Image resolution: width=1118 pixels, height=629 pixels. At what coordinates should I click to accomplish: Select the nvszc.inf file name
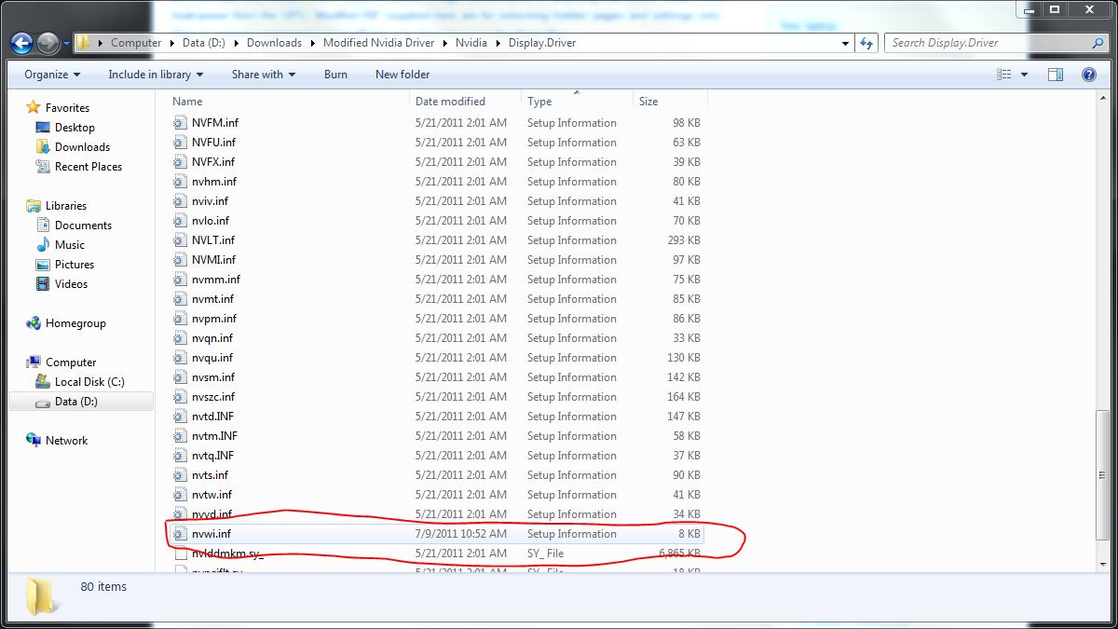213,397
